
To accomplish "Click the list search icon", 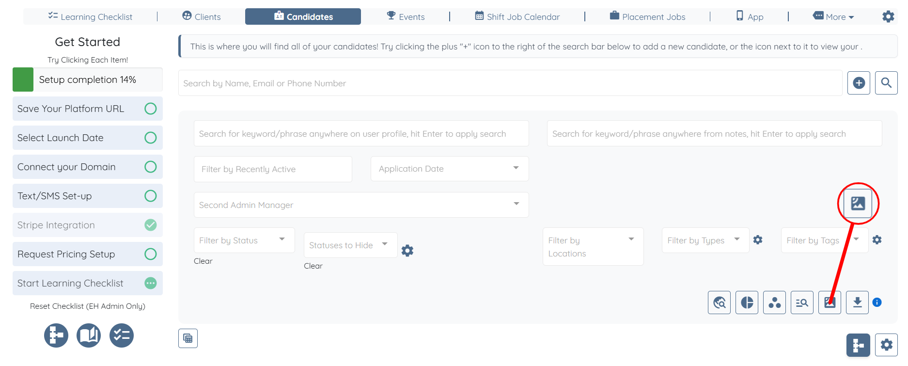I will [x=802, y=302].
